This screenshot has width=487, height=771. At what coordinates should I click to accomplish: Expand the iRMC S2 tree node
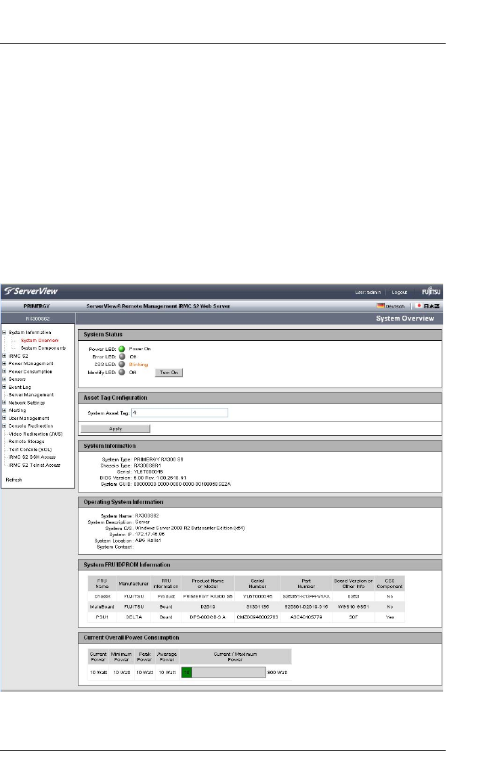[5, 356]
